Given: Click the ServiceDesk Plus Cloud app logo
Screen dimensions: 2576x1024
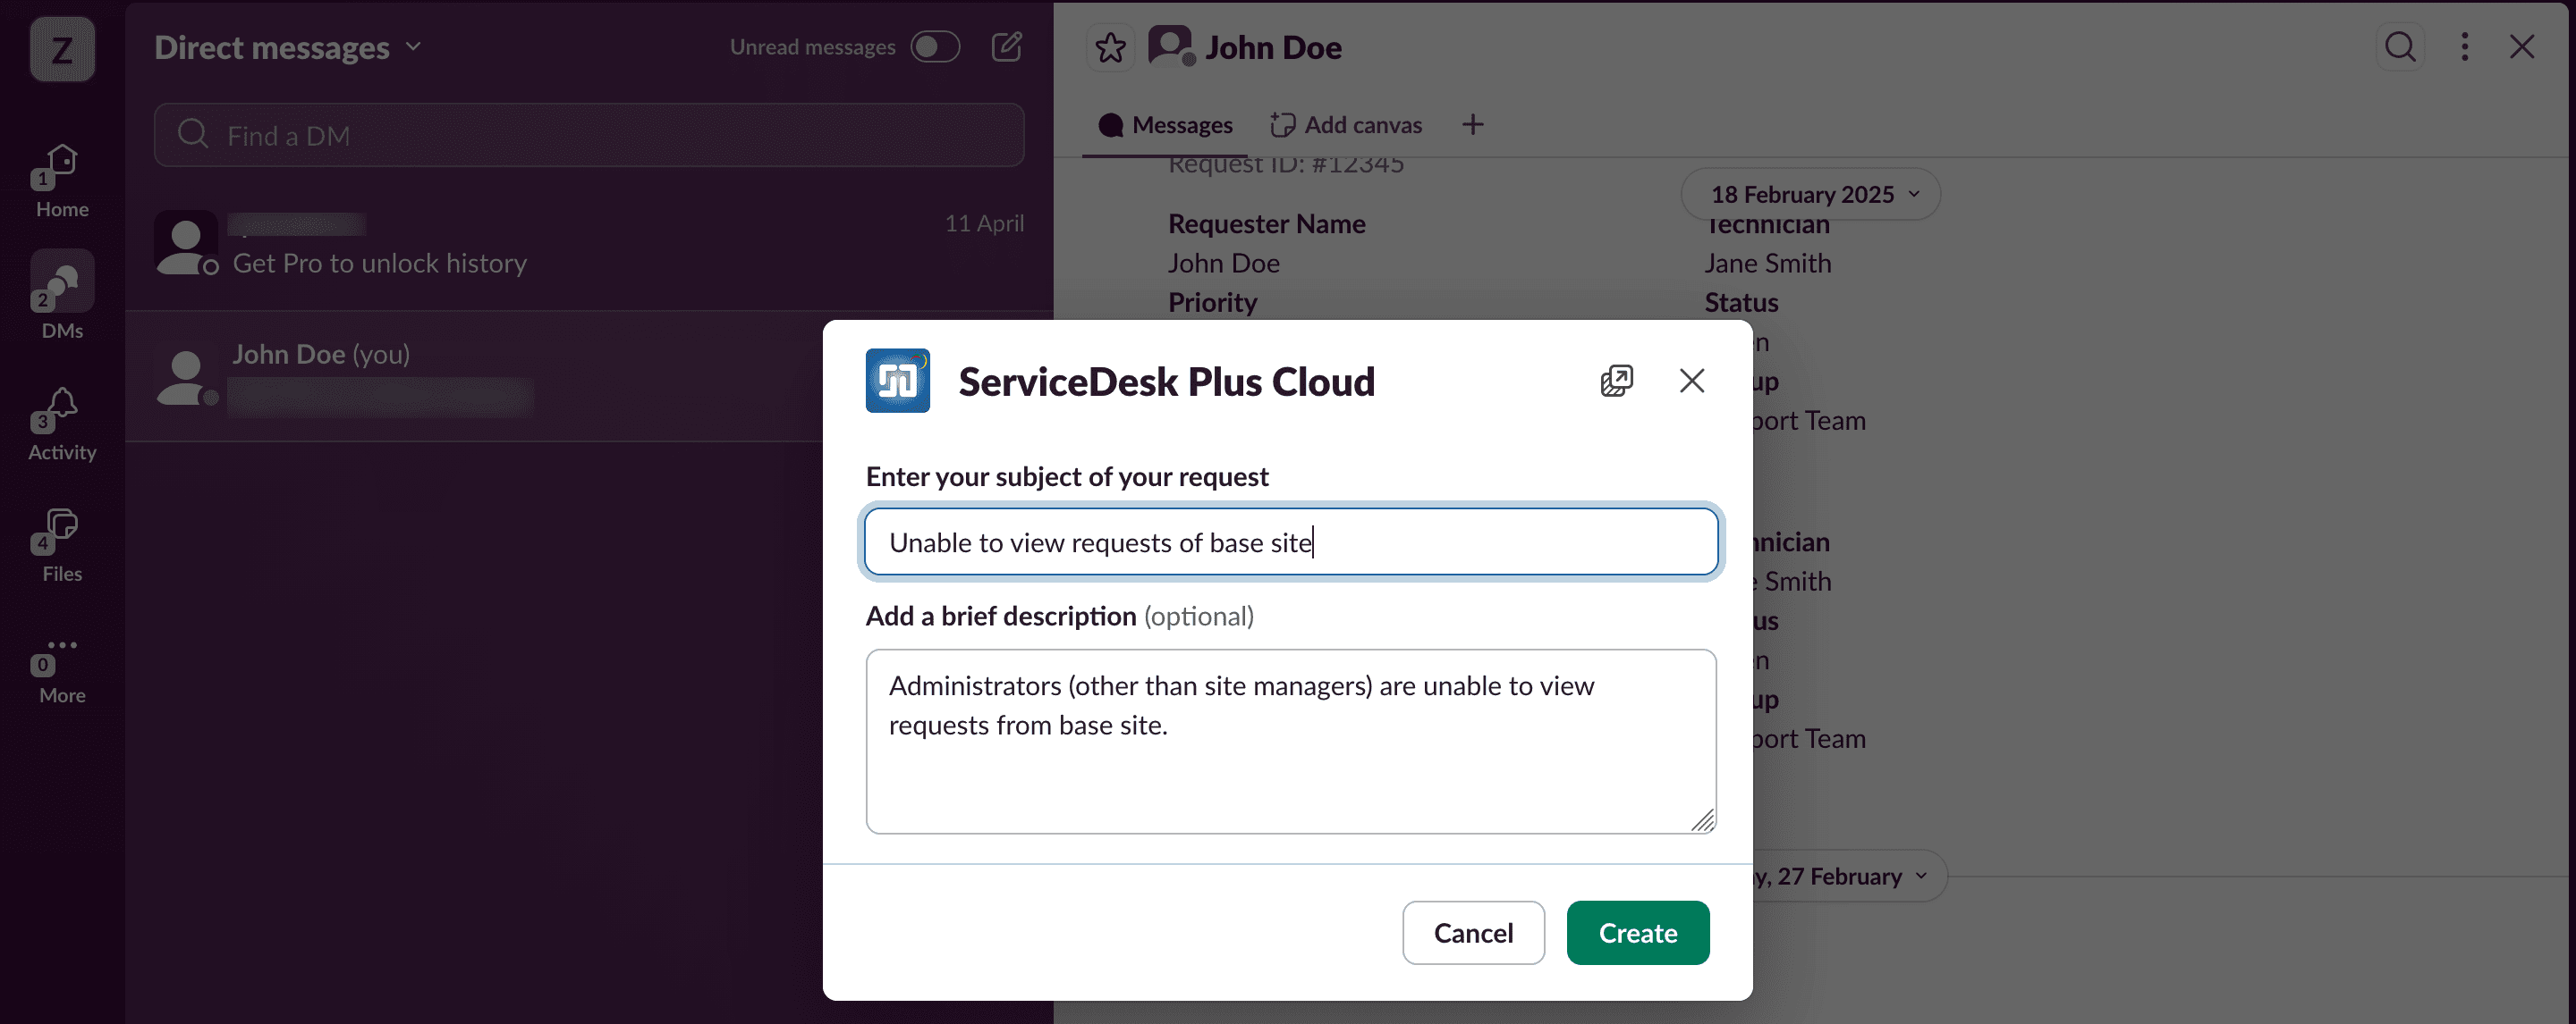Looking at the screenshot, I should (897, 381).
